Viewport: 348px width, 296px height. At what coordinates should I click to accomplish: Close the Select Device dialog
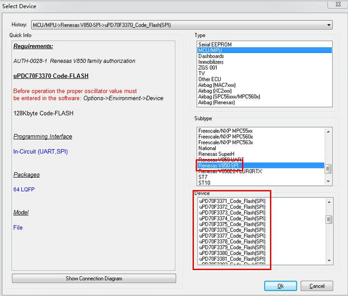(338, 4)
